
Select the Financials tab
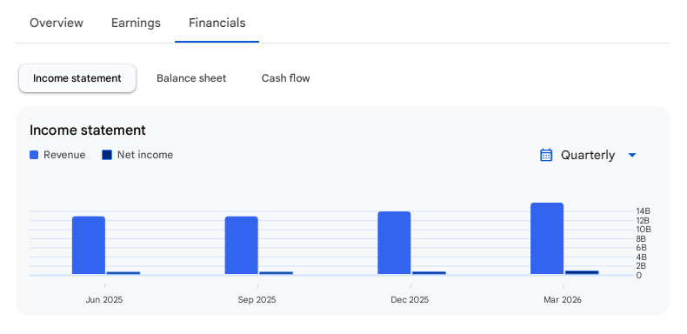(x=217, y=23)
